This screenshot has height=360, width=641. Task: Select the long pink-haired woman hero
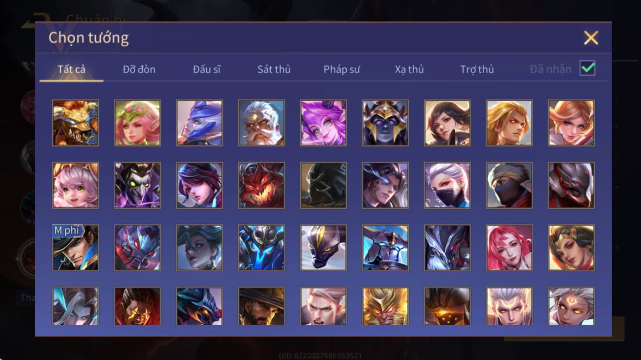[x=509, y=248]
